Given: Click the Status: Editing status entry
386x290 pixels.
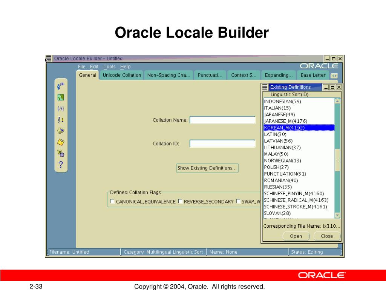Looking at the screenshot, I should (316, 252).
